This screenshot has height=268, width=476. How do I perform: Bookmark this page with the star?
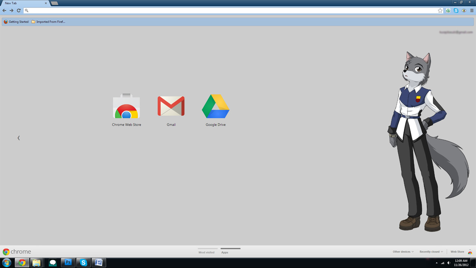click(x=440, y=11)
